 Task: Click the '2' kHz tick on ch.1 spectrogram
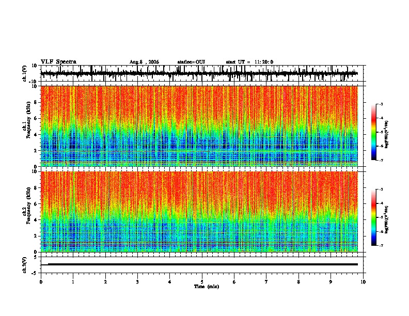click(36, 150)
